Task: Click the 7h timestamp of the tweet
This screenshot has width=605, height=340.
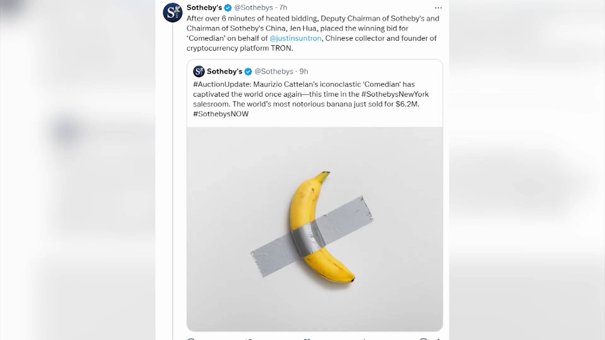Action: tap(283, 8)
